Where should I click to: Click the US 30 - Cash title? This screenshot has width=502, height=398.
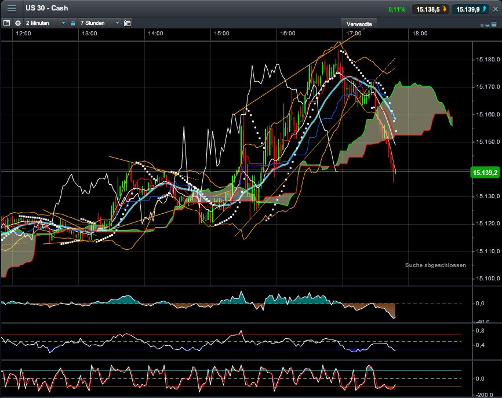(47, 9)
